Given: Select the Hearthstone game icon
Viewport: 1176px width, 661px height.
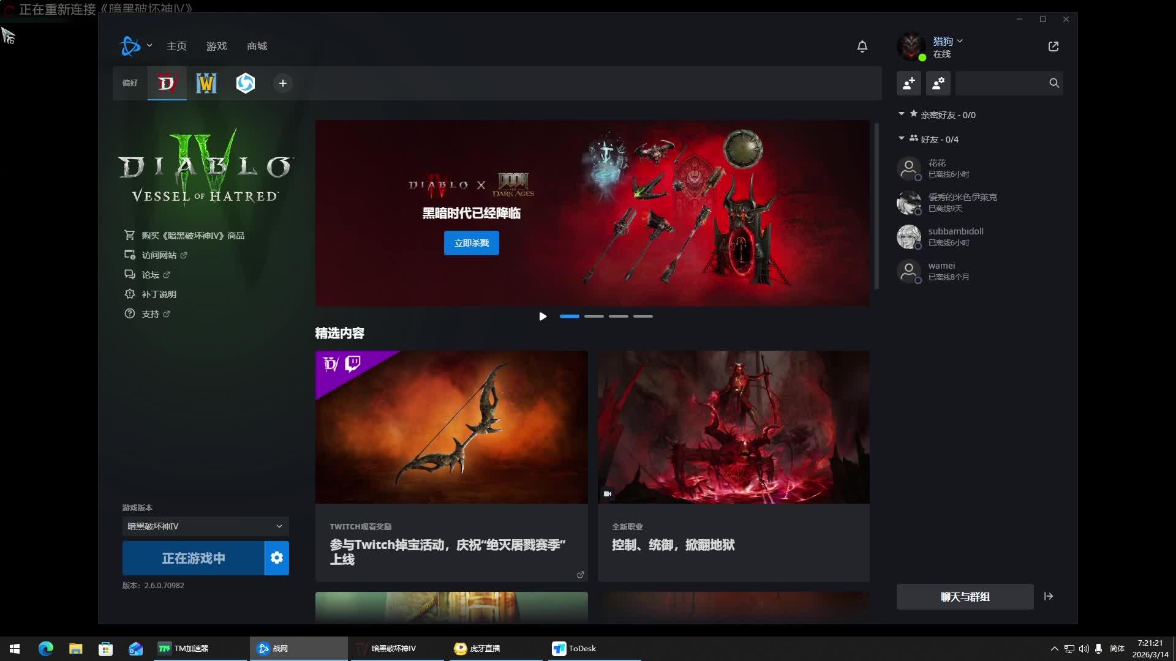Looking at the screenshot, I should [246, 83].
